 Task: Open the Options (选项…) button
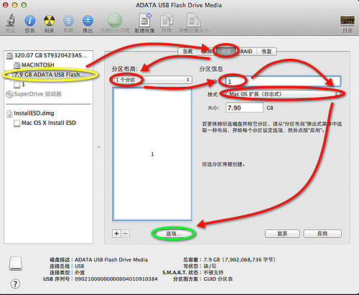tap(174, 233)
